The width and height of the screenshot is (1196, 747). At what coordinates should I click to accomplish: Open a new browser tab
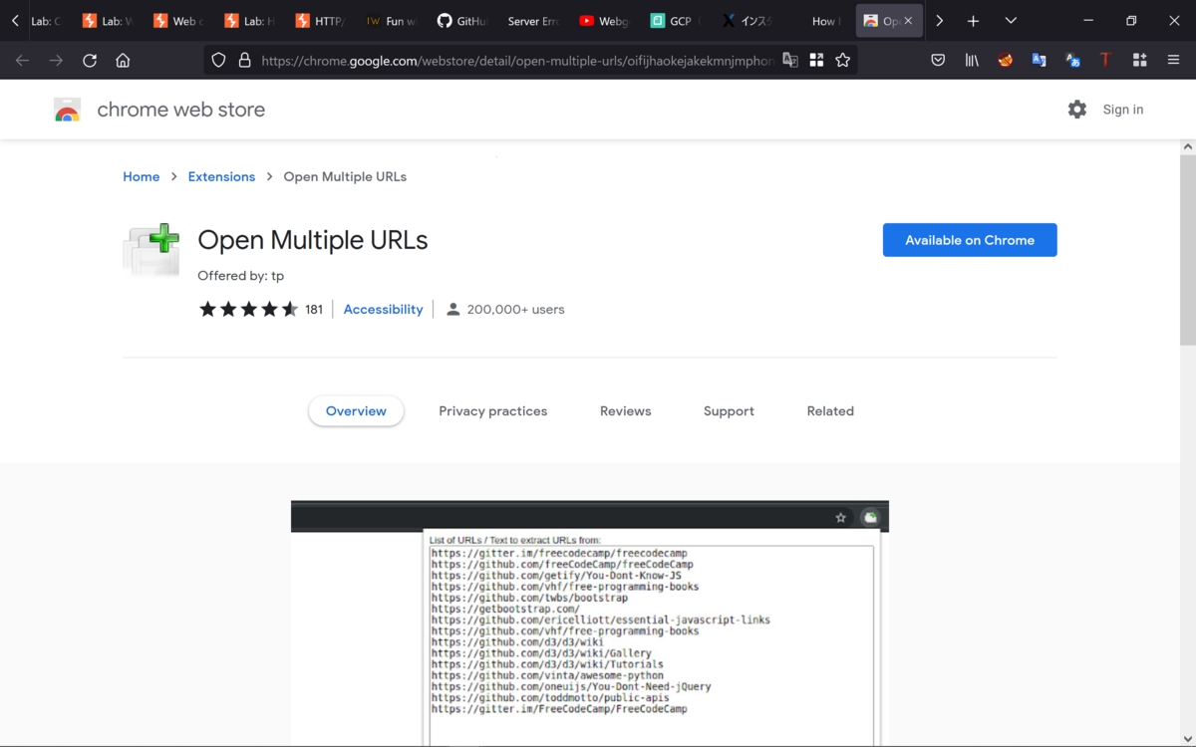(x=973, y=21)
